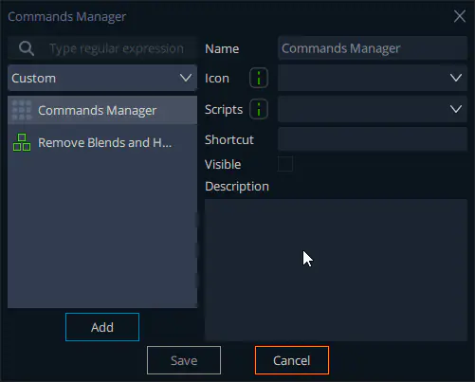Close the Commands Manager dialog
Viewport: 475px width, 382px height.
[x=460, y=16]
